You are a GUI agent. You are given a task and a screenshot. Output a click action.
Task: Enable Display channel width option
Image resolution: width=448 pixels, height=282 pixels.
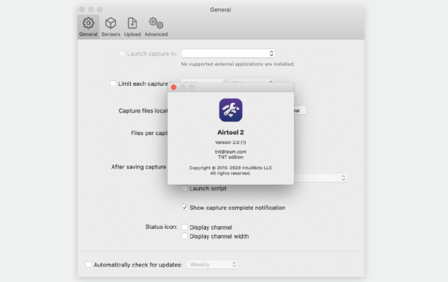click(184, 236)
